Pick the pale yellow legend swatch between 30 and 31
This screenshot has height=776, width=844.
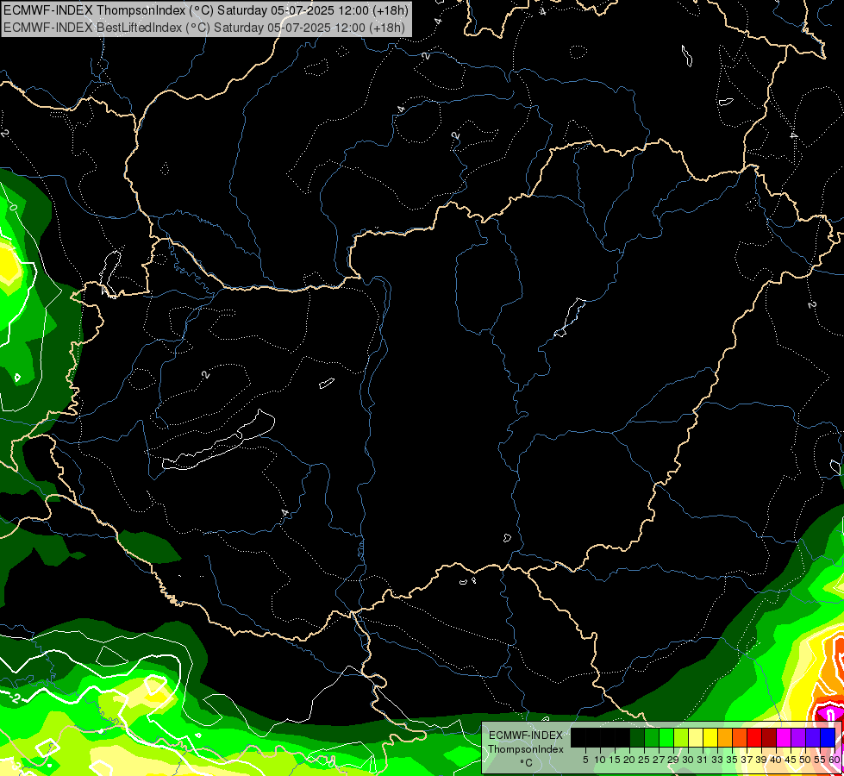696,737
